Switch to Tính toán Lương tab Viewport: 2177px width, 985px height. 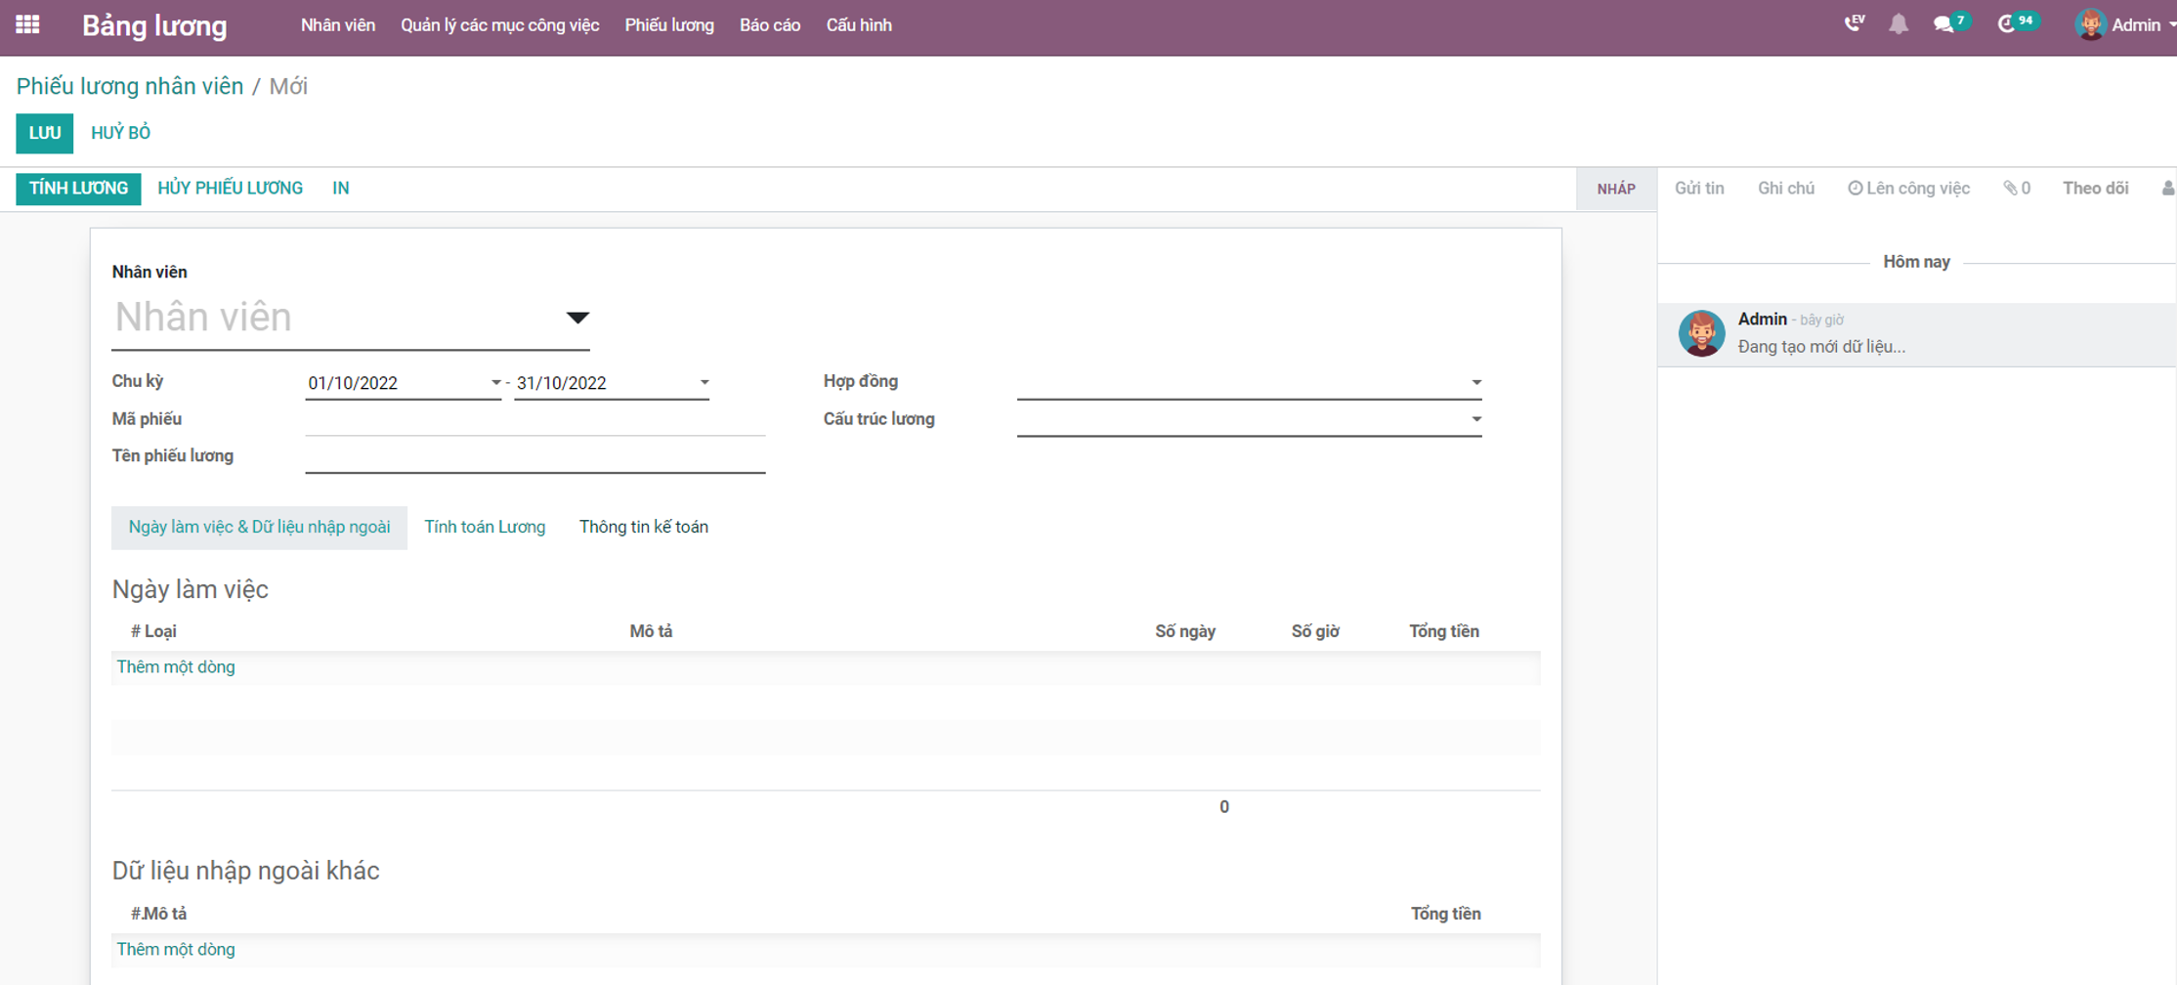[485, 527]
